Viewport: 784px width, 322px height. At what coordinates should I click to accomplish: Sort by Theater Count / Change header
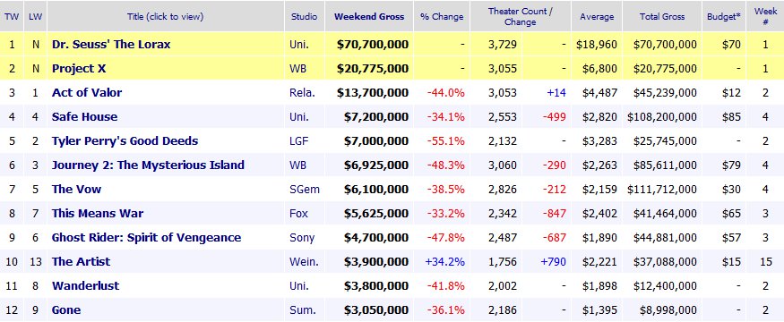pyautogui.click(x=520, y=16)
